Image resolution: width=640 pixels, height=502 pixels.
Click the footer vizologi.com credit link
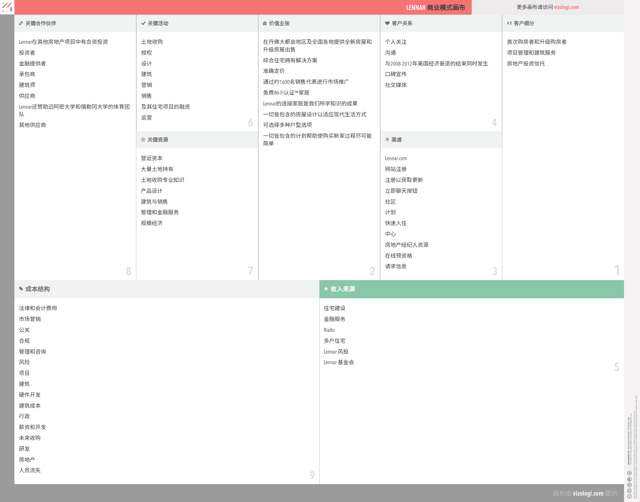click(x=588, y=493)
